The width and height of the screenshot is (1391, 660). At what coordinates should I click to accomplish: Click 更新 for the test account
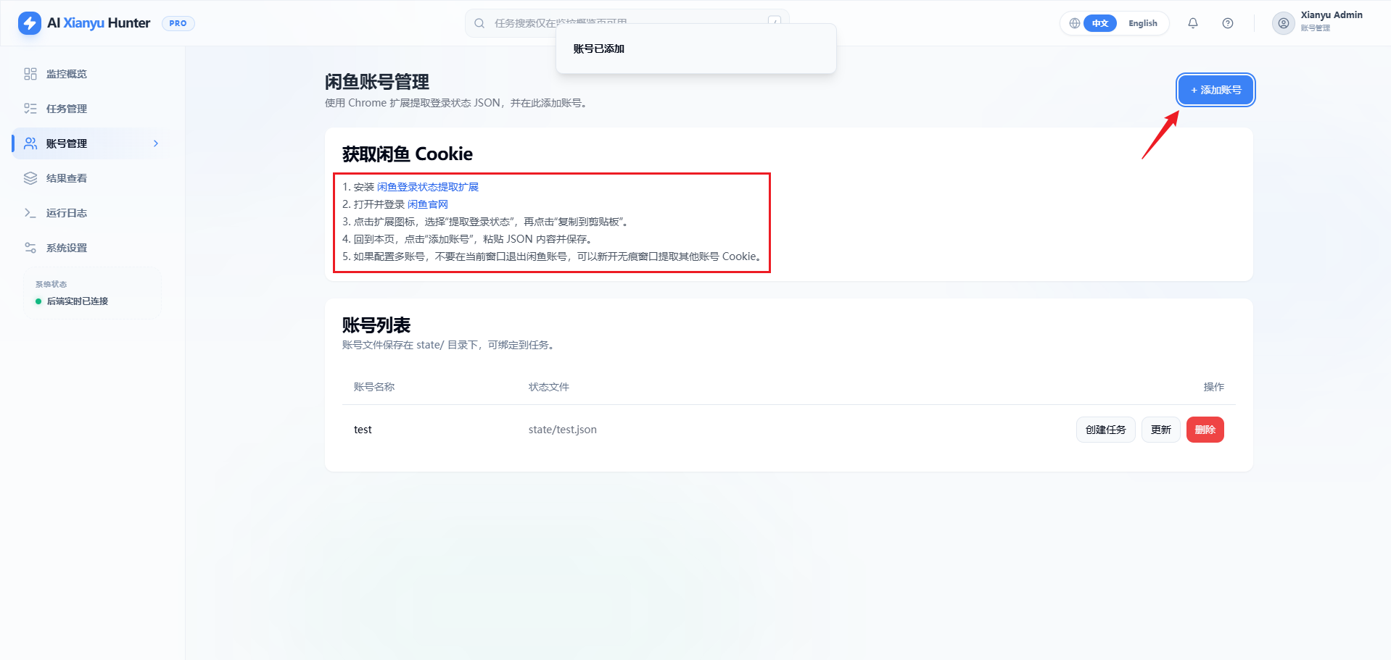pos(1160,430)
